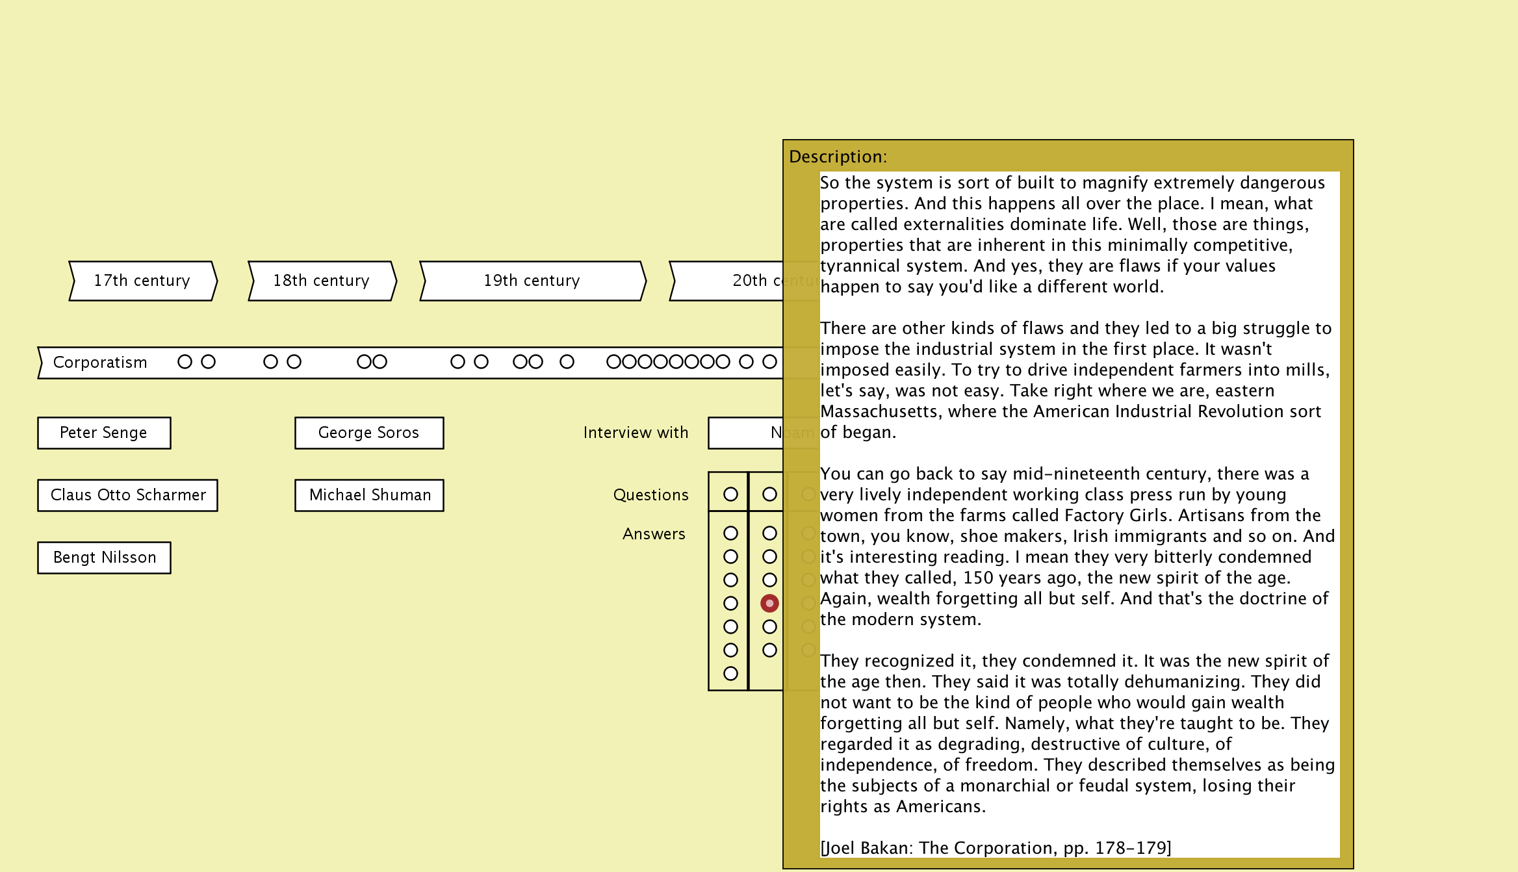
Task: Click the Corporatism timeline label
Action: (100, 363)
